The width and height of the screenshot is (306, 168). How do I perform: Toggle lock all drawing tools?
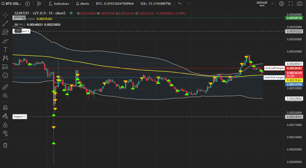point(5,125)
